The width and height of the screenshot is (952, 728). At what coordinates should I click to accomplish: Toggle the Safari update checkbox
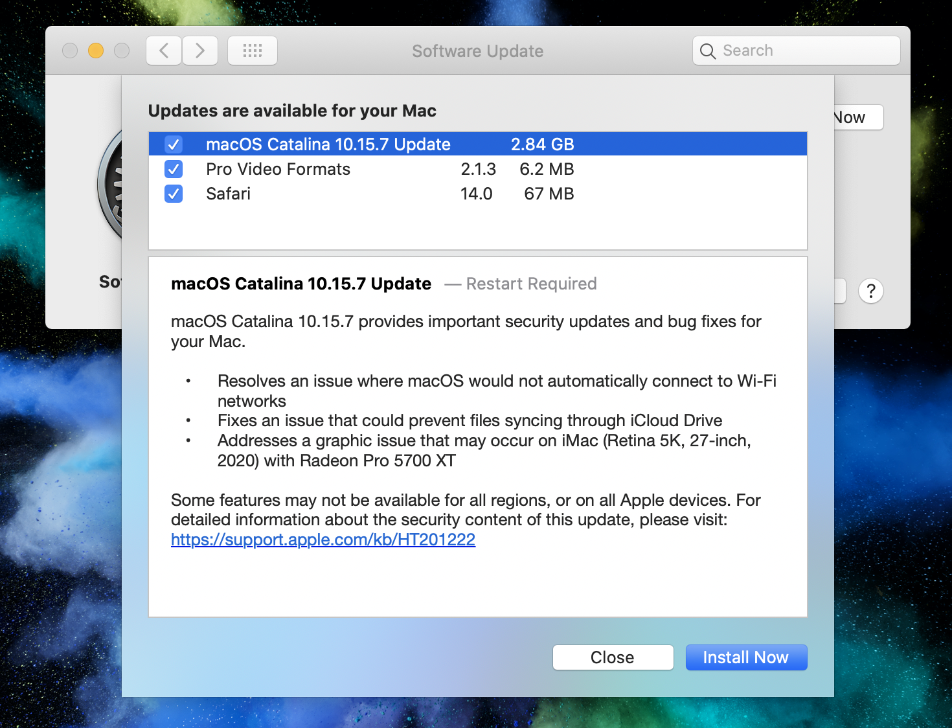coord(174,194)
